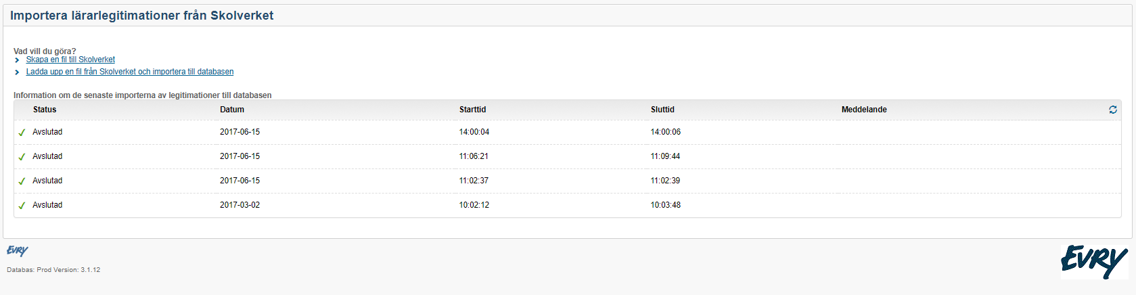Click the green checkmark for the 2017-03-02 import
This screenshot has width=1136, height=295.
tap(22, 206)
